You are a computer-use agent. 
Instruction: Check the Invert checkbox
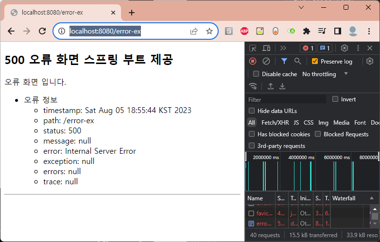pos(335,99)
